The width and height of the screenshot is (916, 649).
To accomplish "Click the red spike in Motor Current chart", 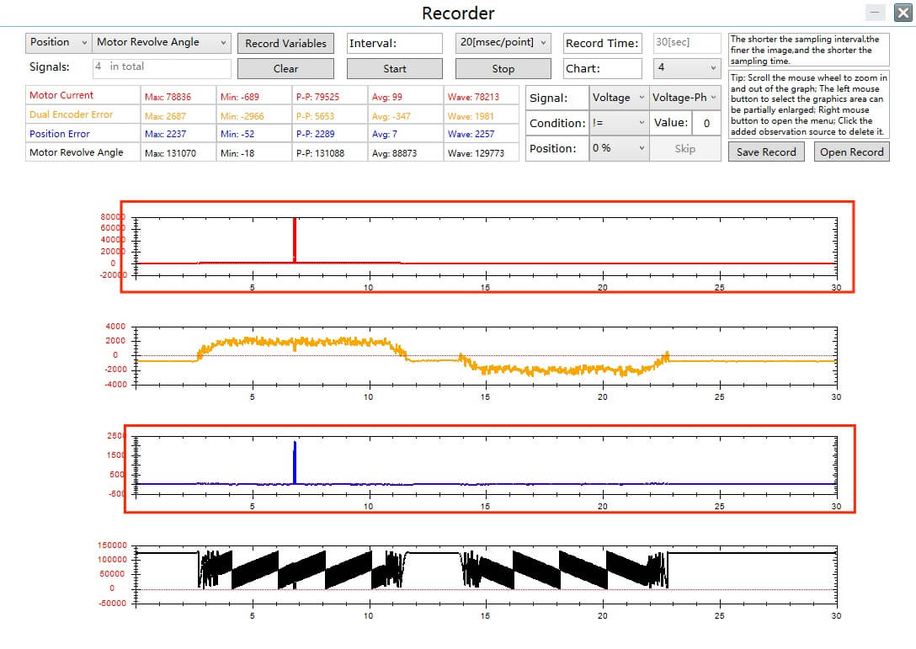I will [x=295, y=240].
